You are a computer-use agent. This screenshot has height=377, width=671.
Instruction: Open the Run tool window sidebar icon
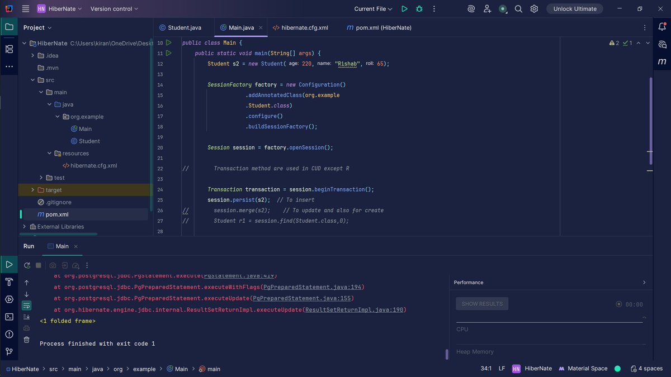coord(9,265)
